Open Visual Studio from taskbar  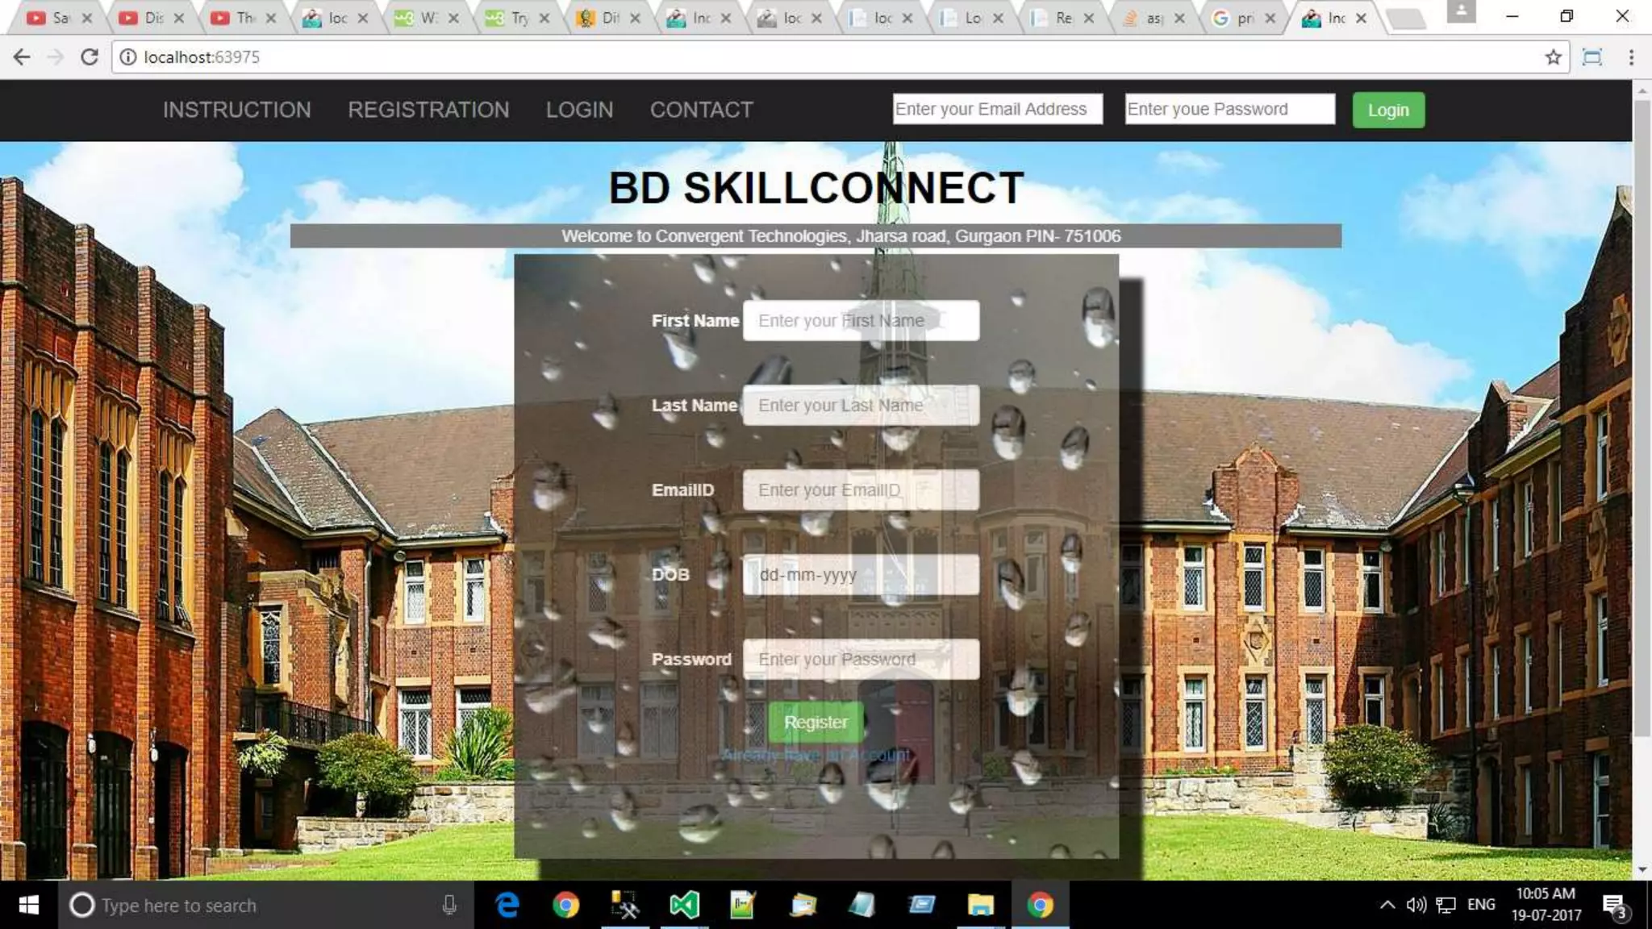684,905
